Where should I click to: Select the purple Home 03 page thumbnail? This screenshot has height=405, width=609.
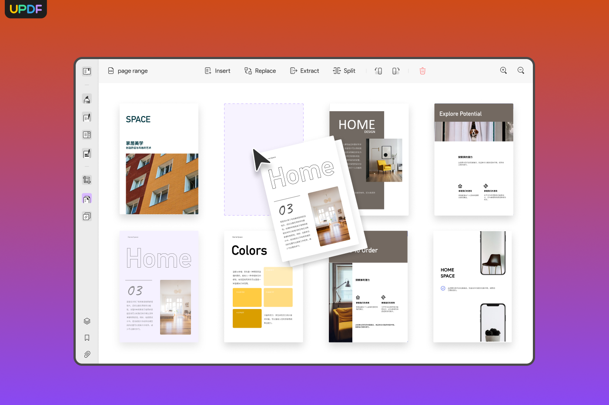tap(159, 286)
